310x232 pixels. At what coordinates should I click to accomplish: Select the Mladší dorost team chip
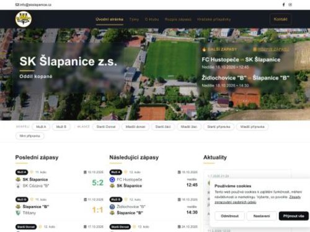coord(135,127)
